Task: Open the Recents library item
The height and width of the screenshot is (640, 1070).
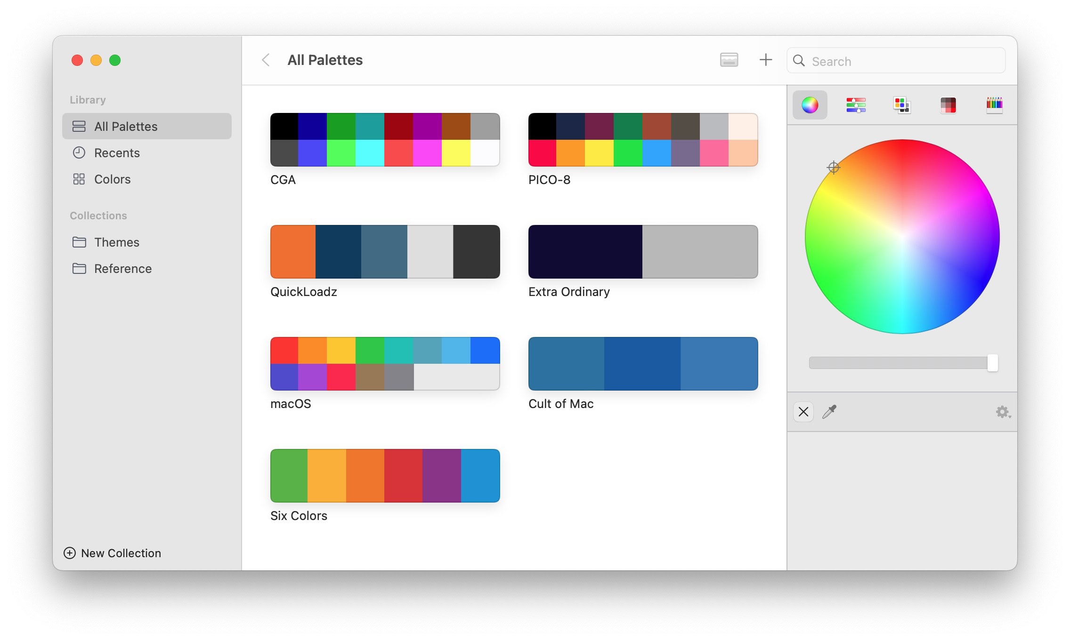Action: tap(117, 153)
